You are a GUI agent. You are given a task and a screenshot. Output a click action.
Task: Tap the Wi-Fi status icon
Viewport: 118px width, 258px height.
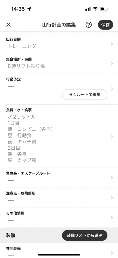95,9
